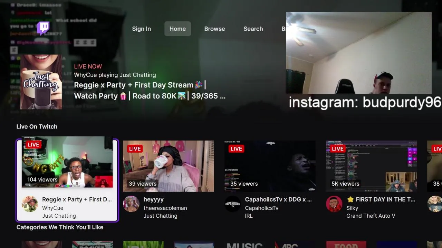
Task: Click the 'Live On Twitch' section heading
Action: tap(37, 126)
